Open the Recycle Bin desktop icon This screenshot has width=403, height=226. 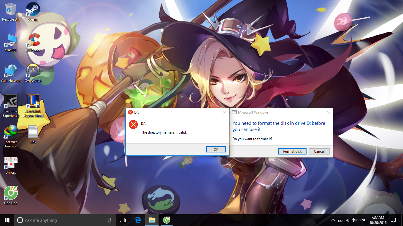(x=11, y=12)
